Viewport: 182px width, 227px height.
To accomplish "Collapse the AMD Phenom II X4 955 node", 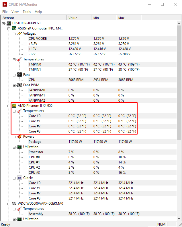I will pos(9,106).
